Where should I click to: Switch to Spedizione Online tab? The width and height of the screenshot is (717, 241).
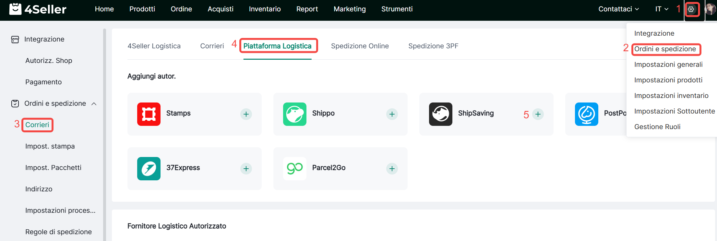point(360,46)
